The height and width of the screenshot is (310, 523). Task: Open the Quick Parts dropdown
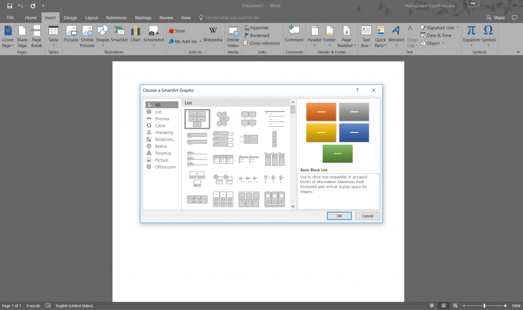[381, 36]
